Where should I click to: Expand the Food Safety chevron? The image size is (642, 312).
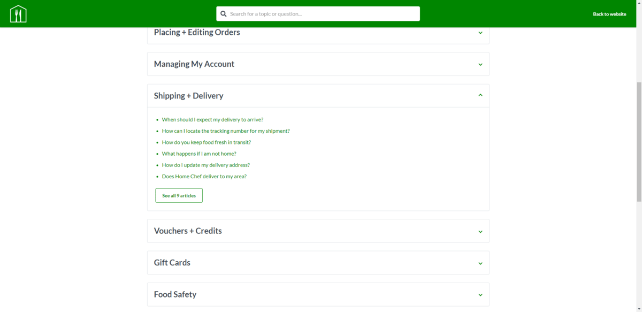pos(480,295)
